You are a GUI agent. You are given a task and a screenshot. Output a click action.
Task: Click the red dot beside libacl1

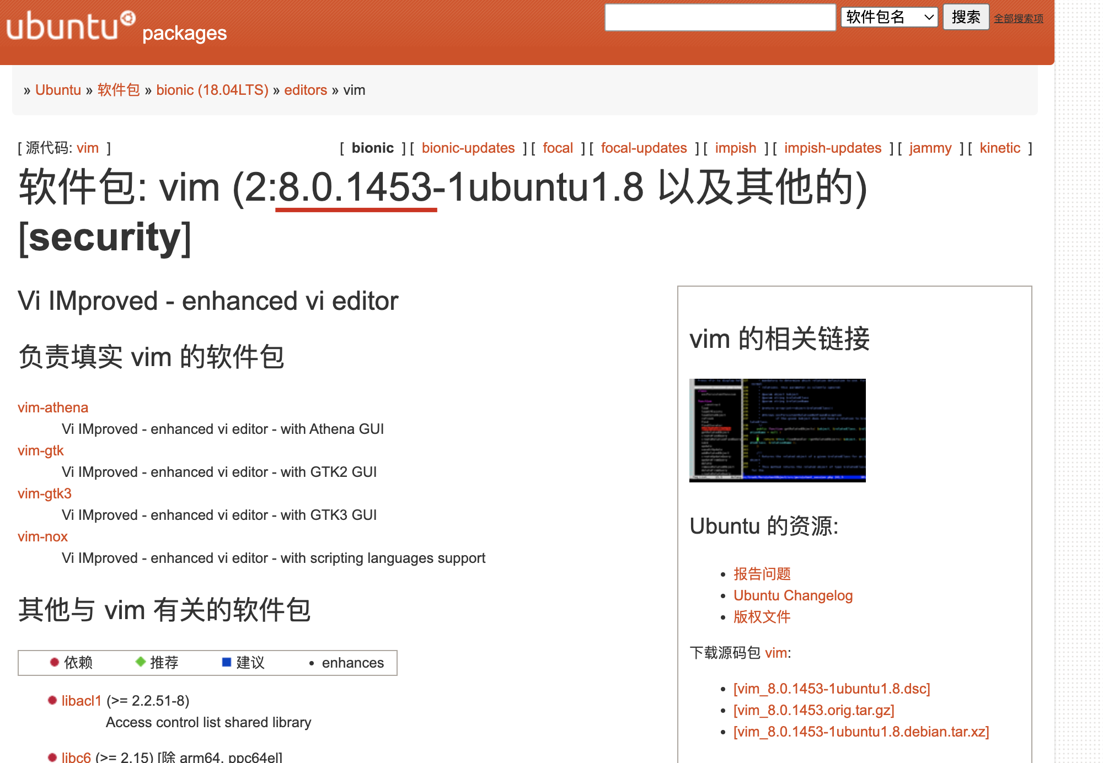(x=52, y=700)
